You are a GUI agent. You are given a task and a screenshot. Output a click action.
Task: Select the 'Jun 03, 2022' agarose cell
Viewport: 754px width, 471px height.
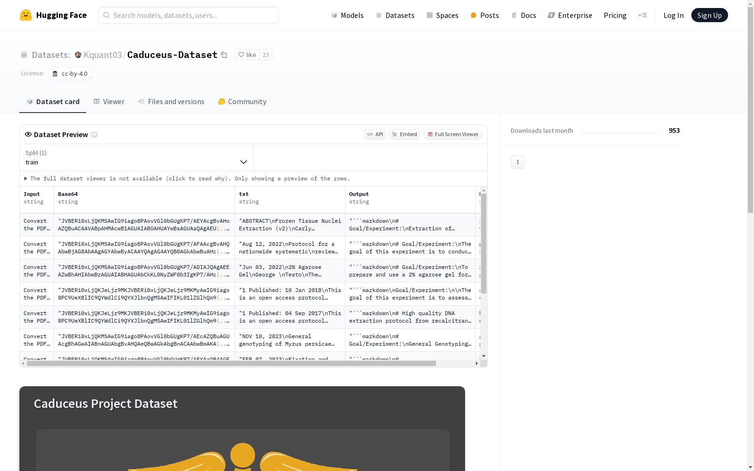click(290, 271)
